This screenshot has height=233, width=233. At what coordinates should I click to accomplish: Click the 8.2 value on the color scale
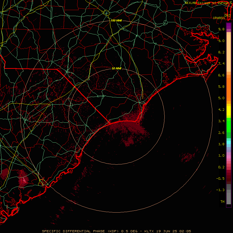tap(221, 52)
